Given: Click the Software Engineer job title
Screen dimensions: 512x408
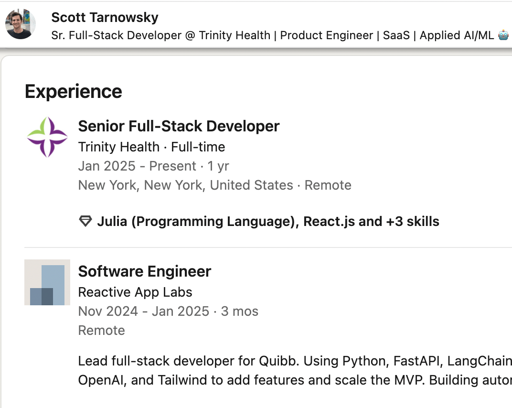Looking at the screenshot, I should (144, 271).
